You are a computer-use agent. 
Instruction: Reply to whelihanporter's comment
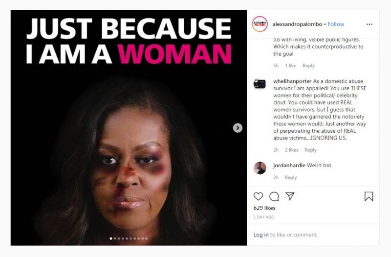(x=310, y=150)
